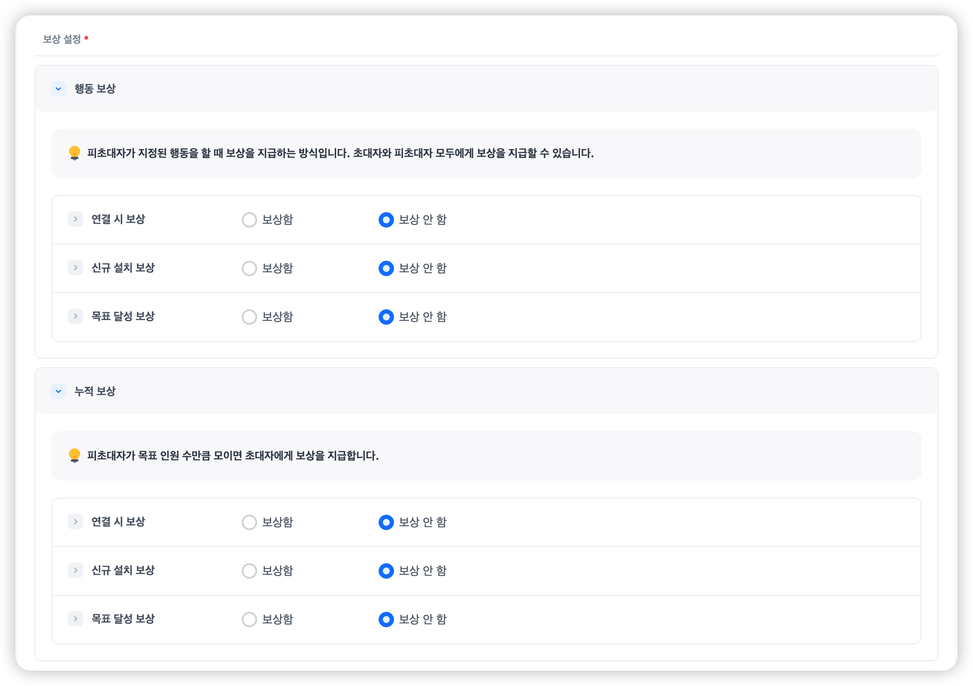This screenshot has height=686, width=973.
Task: Select 보상함 for 목표 달성 보상 in 행동 보상
Action: pos(249,317)
